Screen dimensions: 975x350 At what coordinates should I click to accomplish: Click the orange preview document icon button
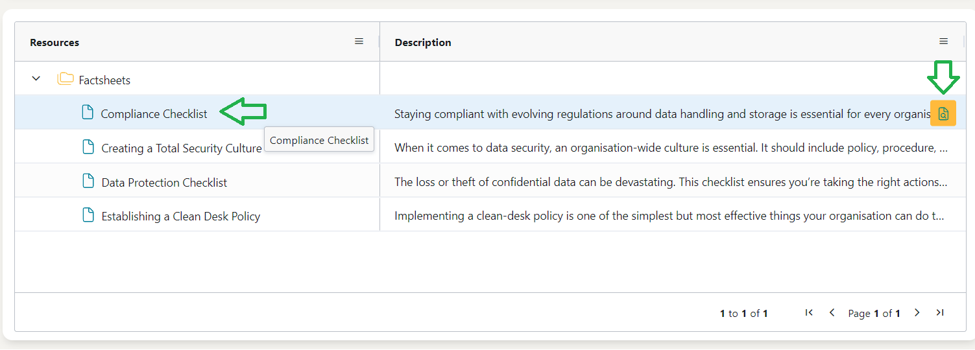(943, 113)
